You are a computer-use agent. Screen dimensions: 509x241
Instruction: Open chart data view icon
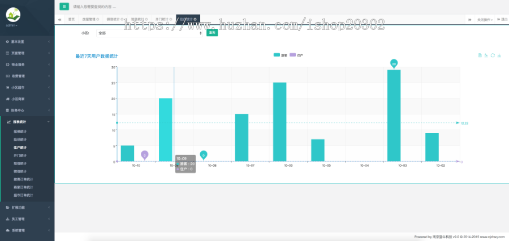point(480,55)
